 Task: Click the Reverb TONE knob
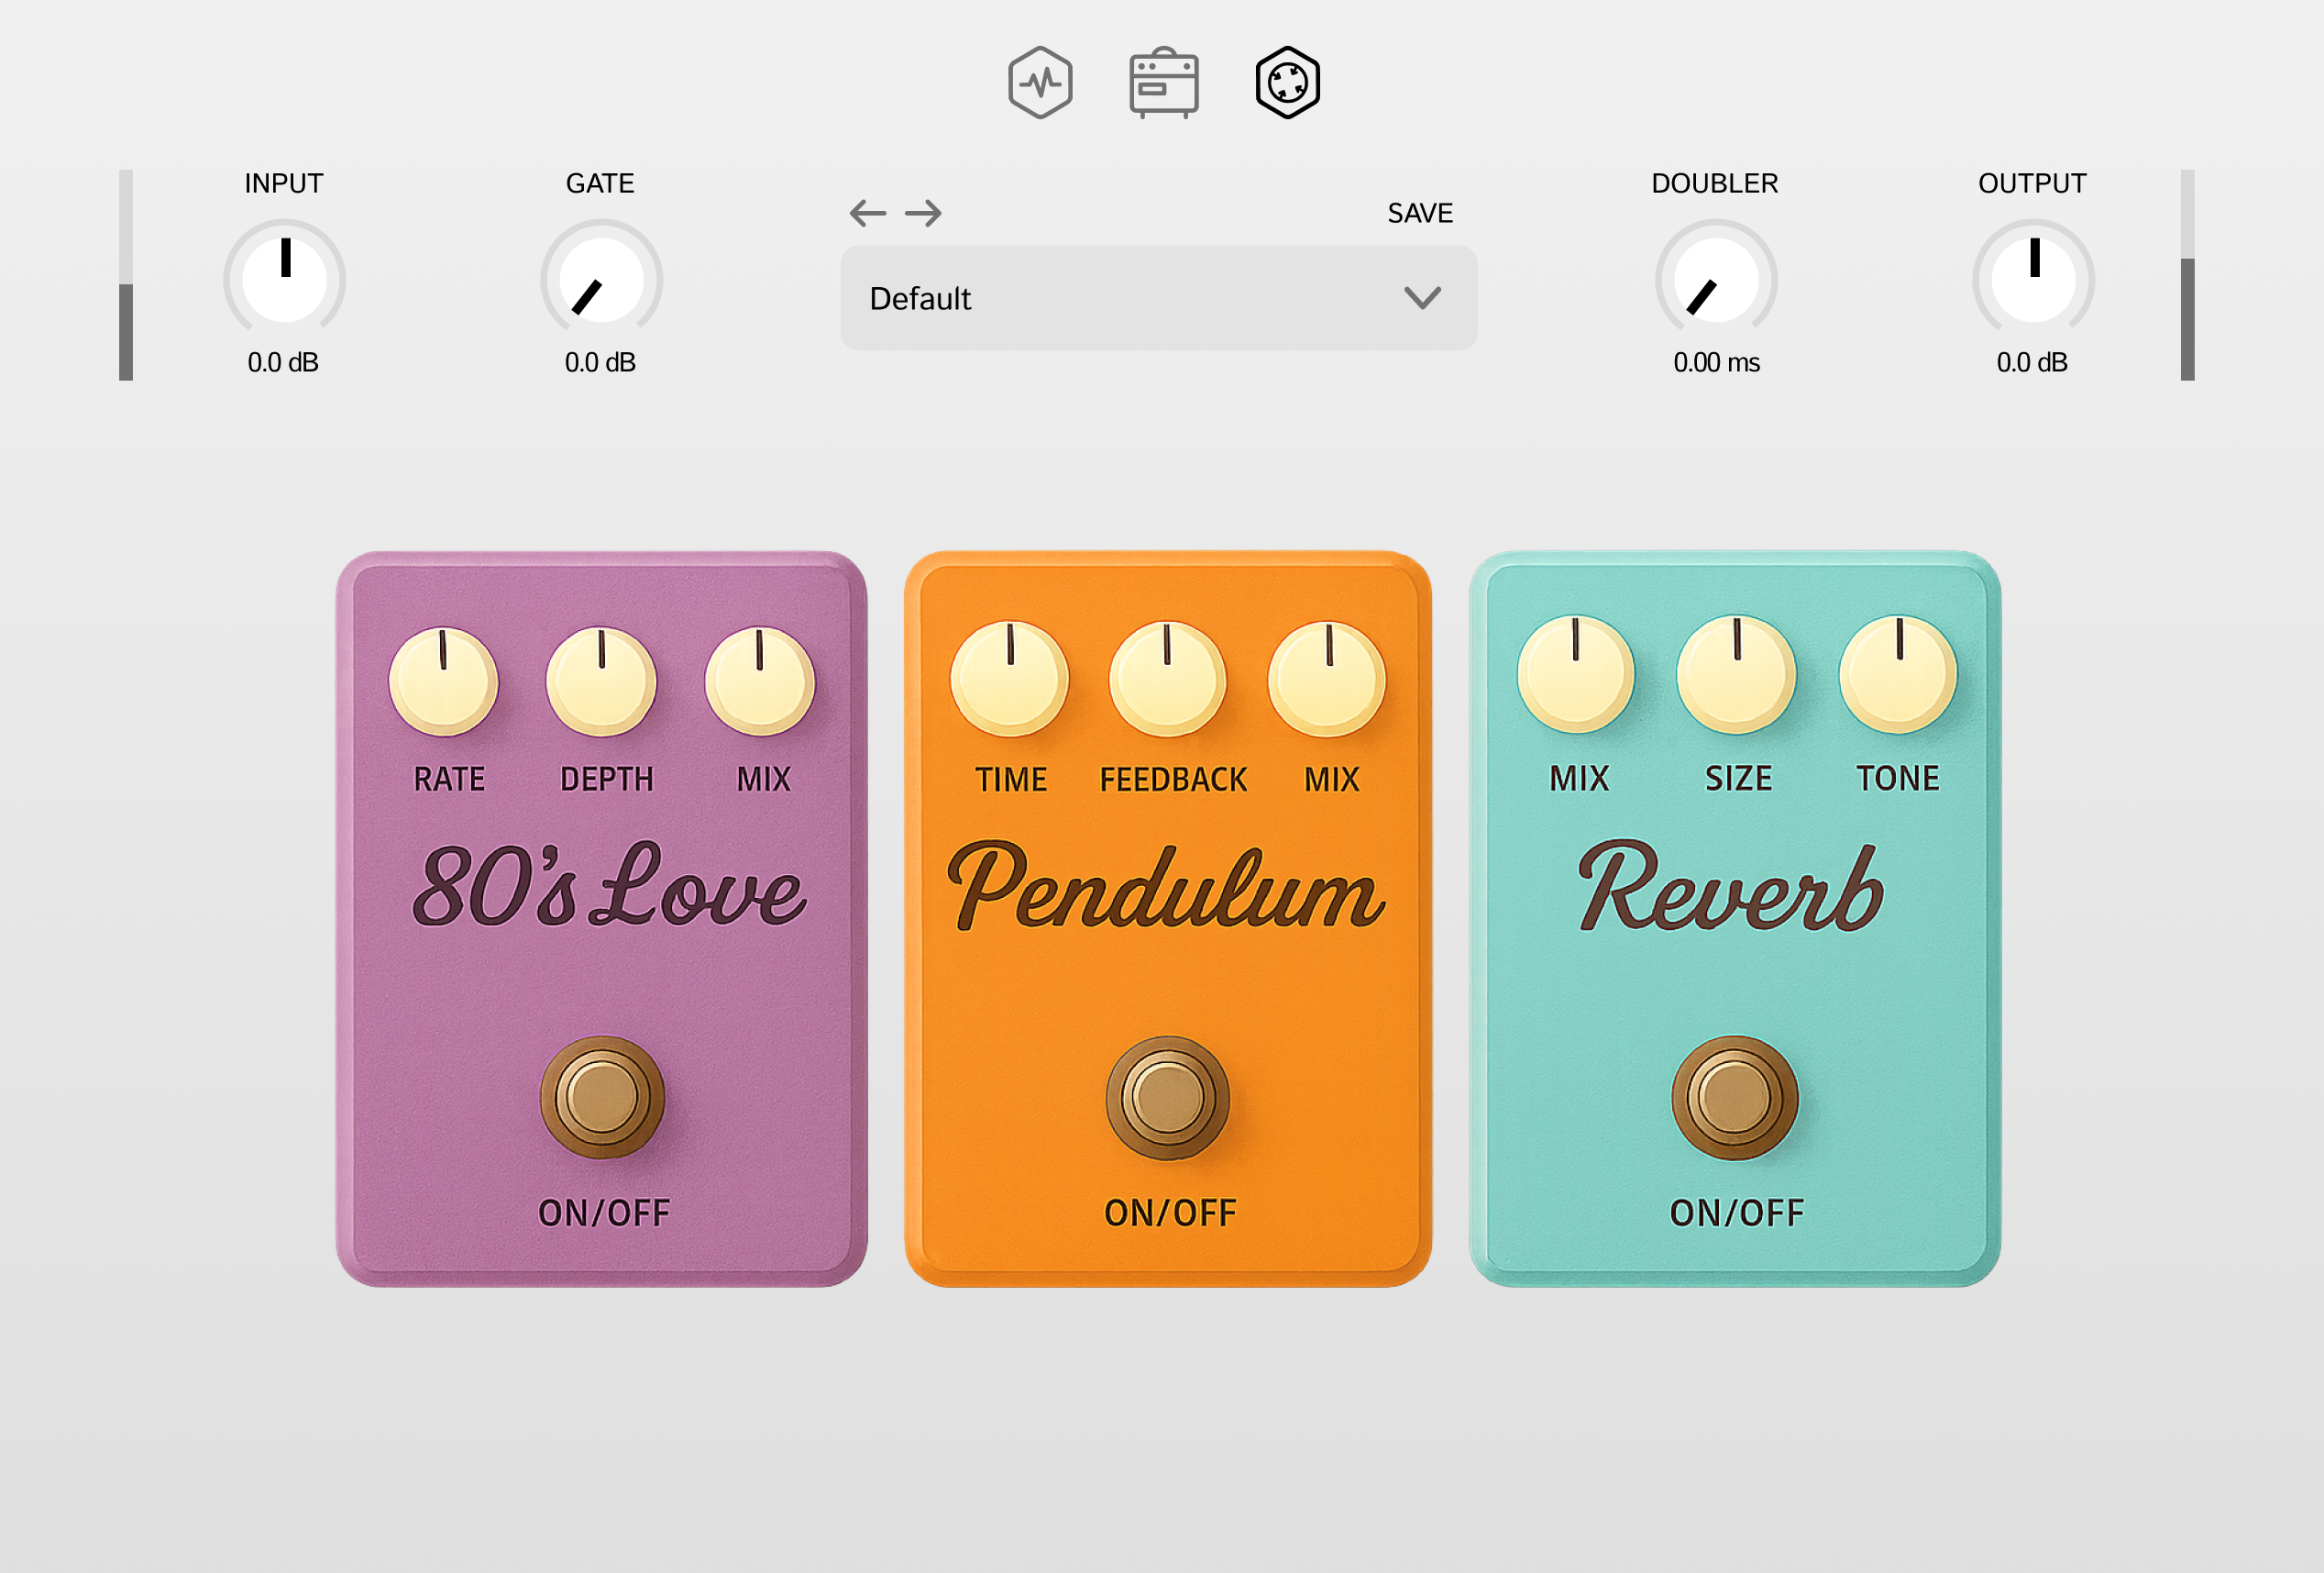tap(1897, 674)
